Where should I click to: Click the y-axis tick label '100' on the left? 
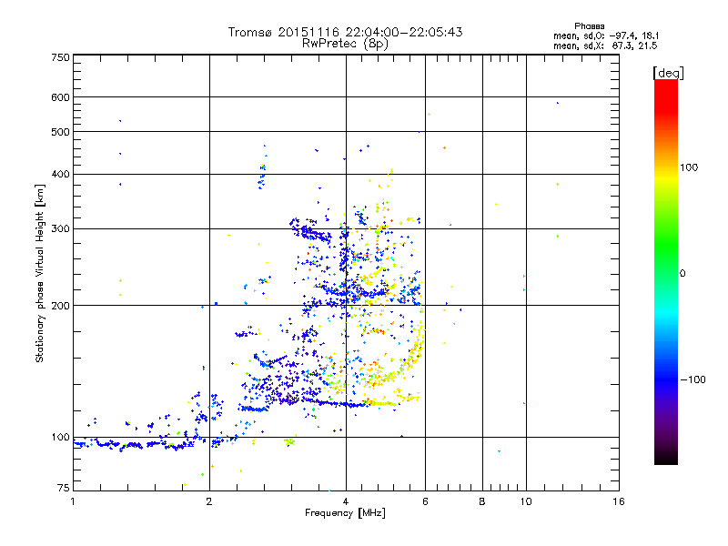point(60,438)
